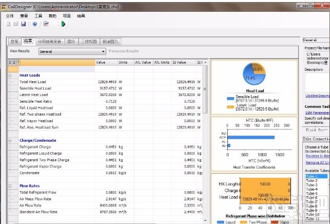Open the 帮助 menu
This screenshot has height=224, width=330.
(x=52, y=16)
